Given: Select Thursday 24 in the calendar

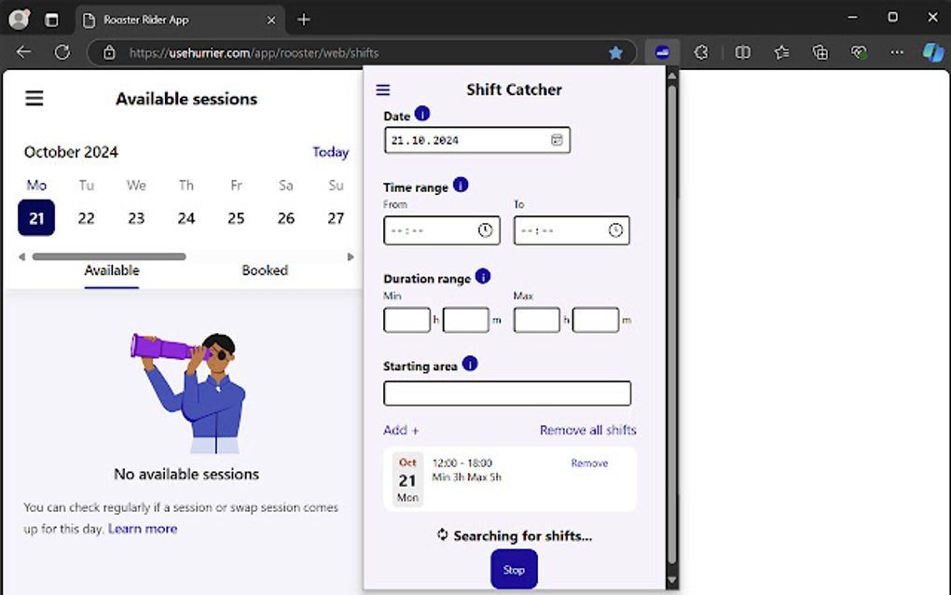Looking at the screenshot, I should click(x=186, y=217).
